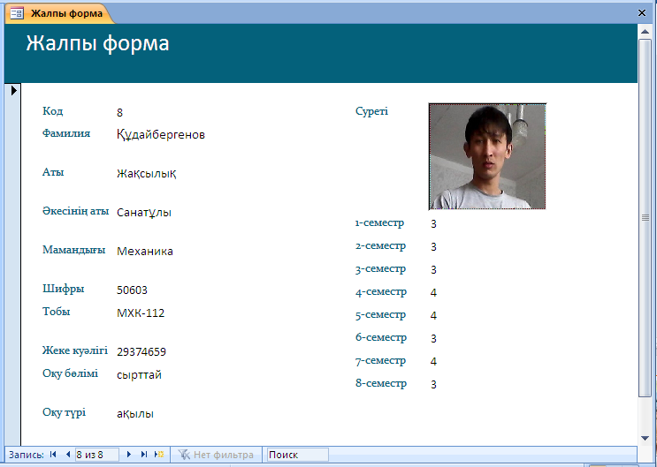The image size is (657, 467).
Task: Click the 1-семестр grade value
Action: 433,224
